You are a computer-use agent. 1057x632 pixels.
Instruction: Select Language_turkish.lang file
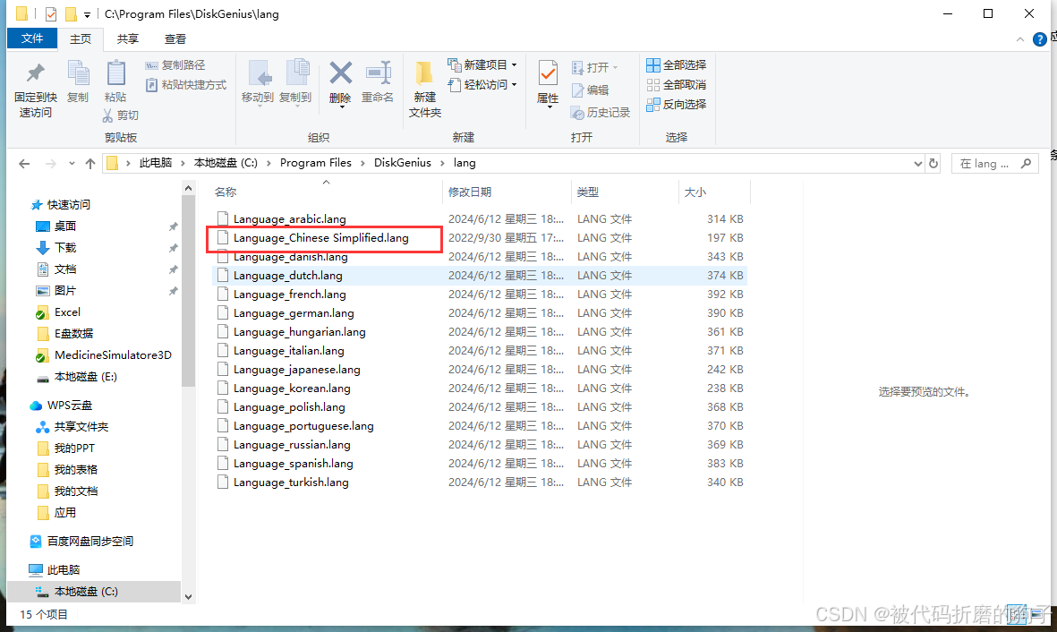click(x=291, y=483)
